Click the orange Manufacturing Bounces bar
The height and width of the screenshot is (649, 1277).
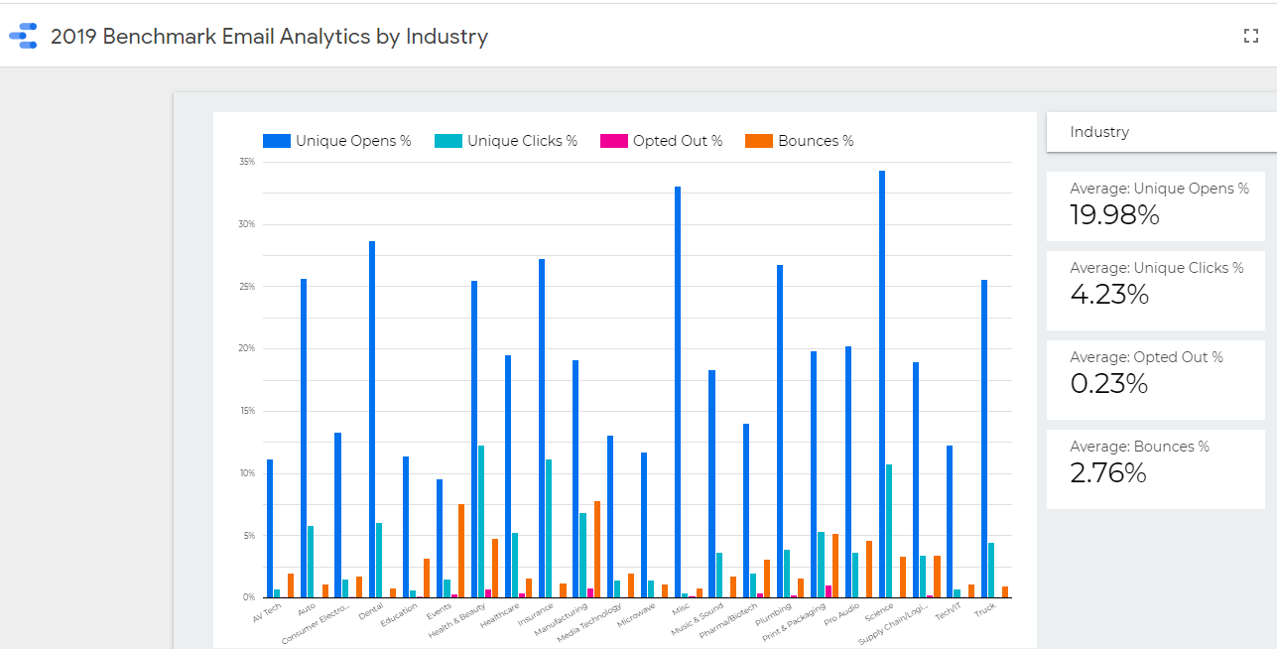click(x=596, y=551)
